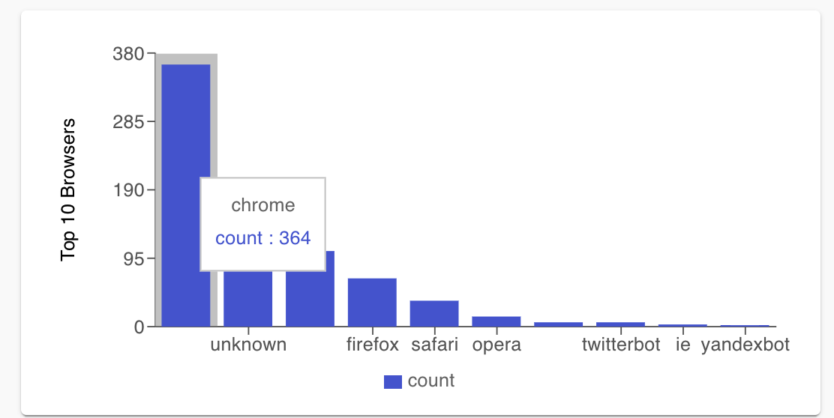Image resolution: width=834 pixels, height=418 pixels.
Task: Click the 380 y-axis tick label
Action: coord(128,54)
